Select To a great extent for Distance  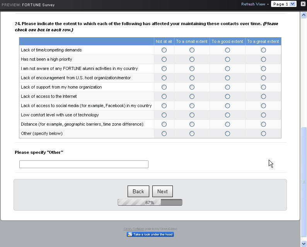point(263,124)
